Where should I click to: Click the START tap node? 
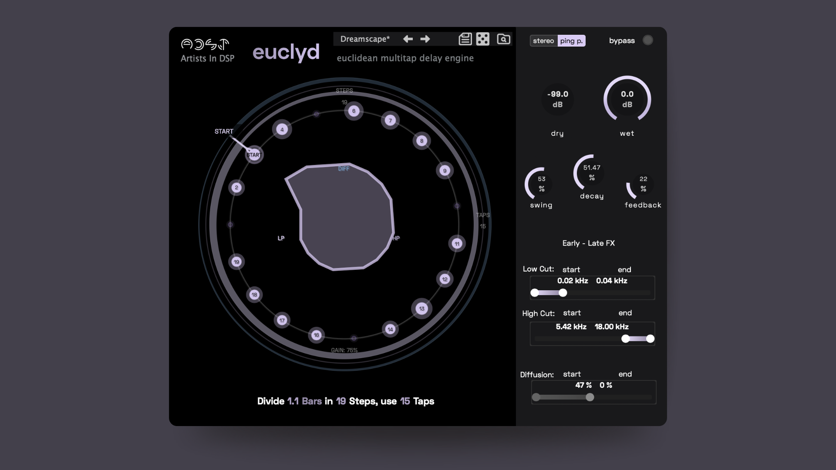254,154
